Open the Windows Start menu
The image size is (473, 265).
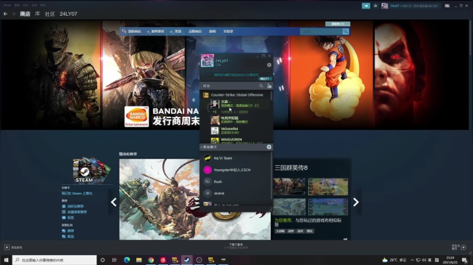6,260
